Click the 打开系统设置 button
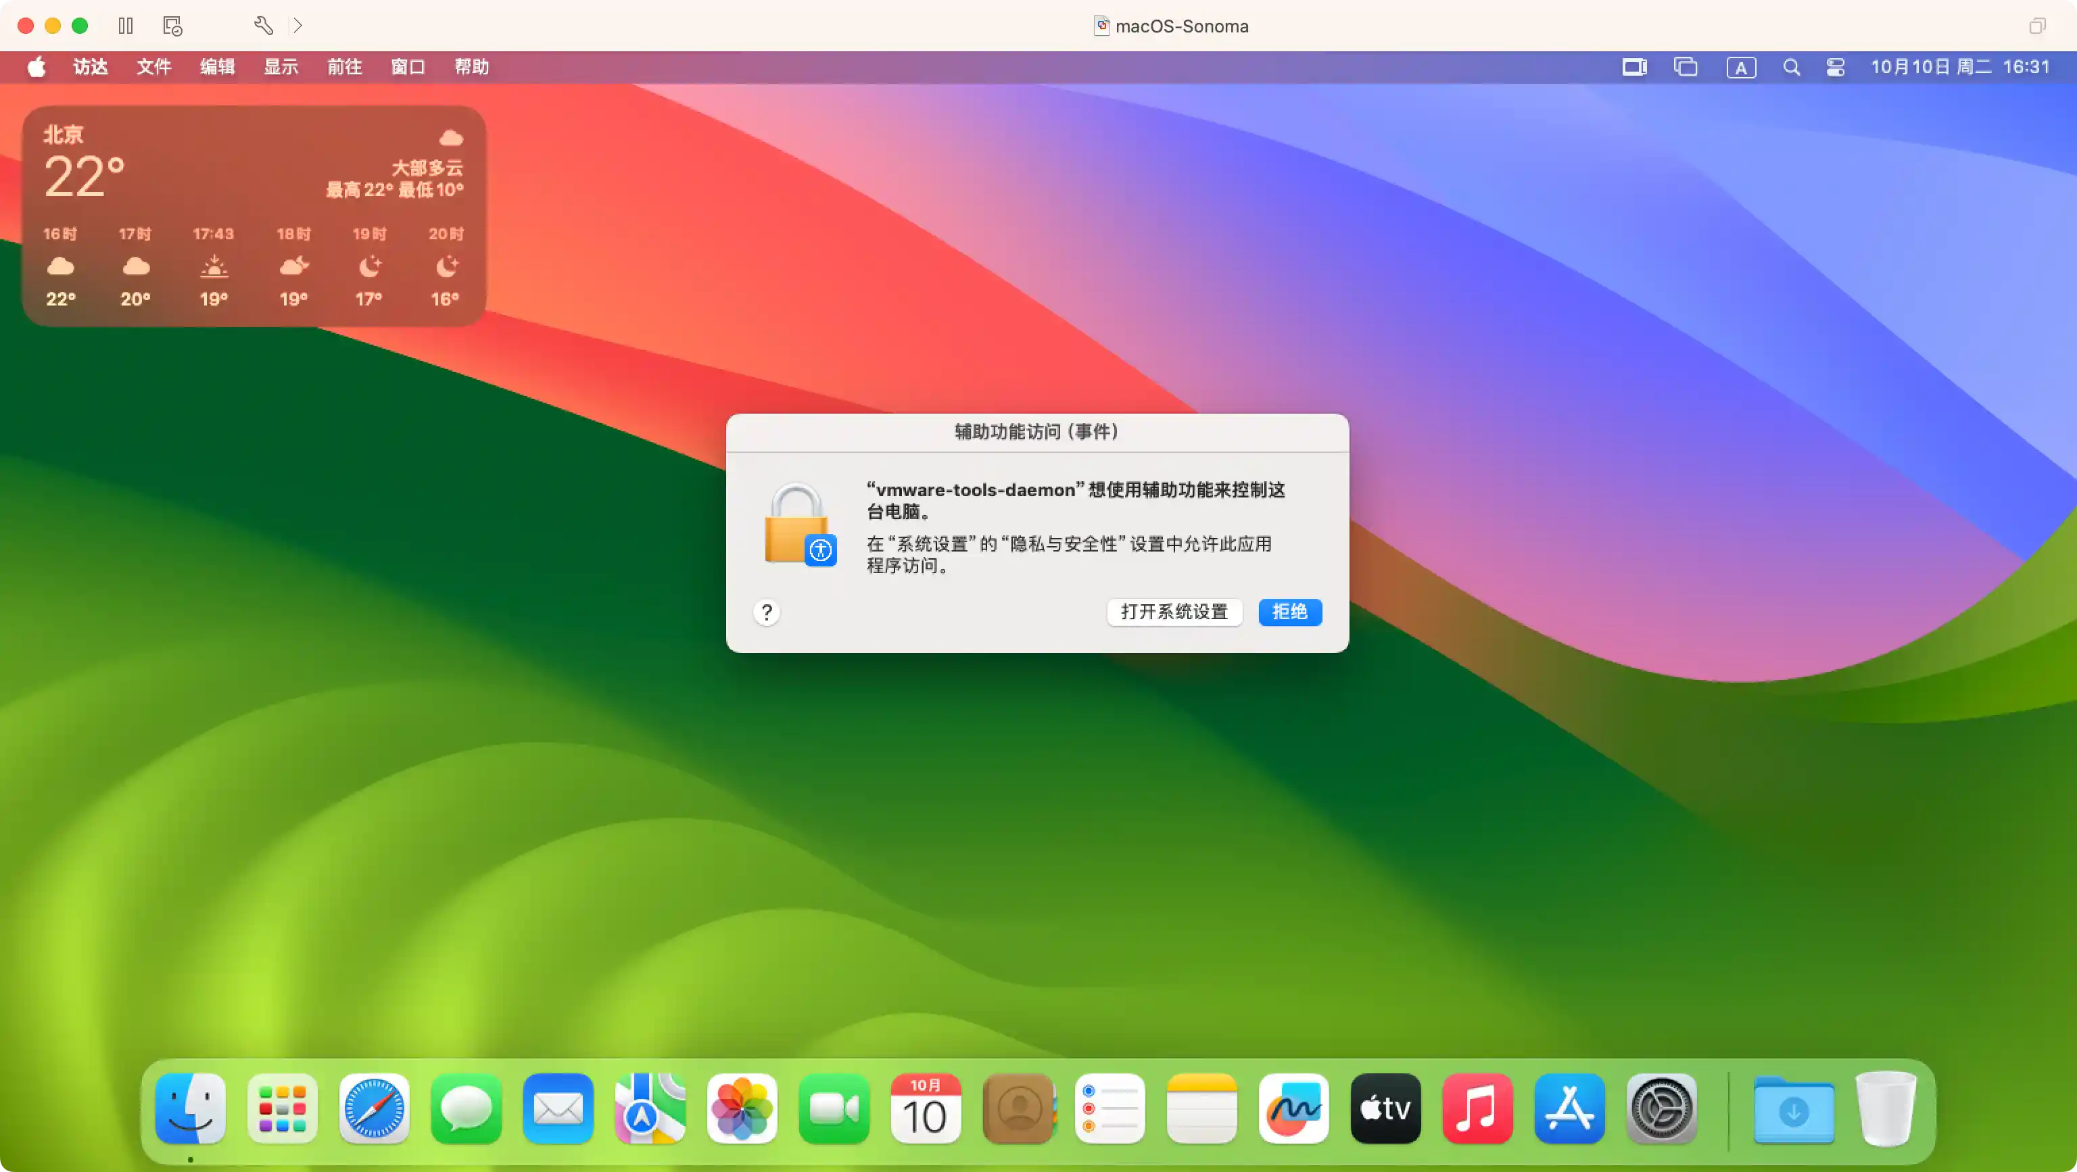This screenshot has width=2077, height=1172. tap(1175, 612)
